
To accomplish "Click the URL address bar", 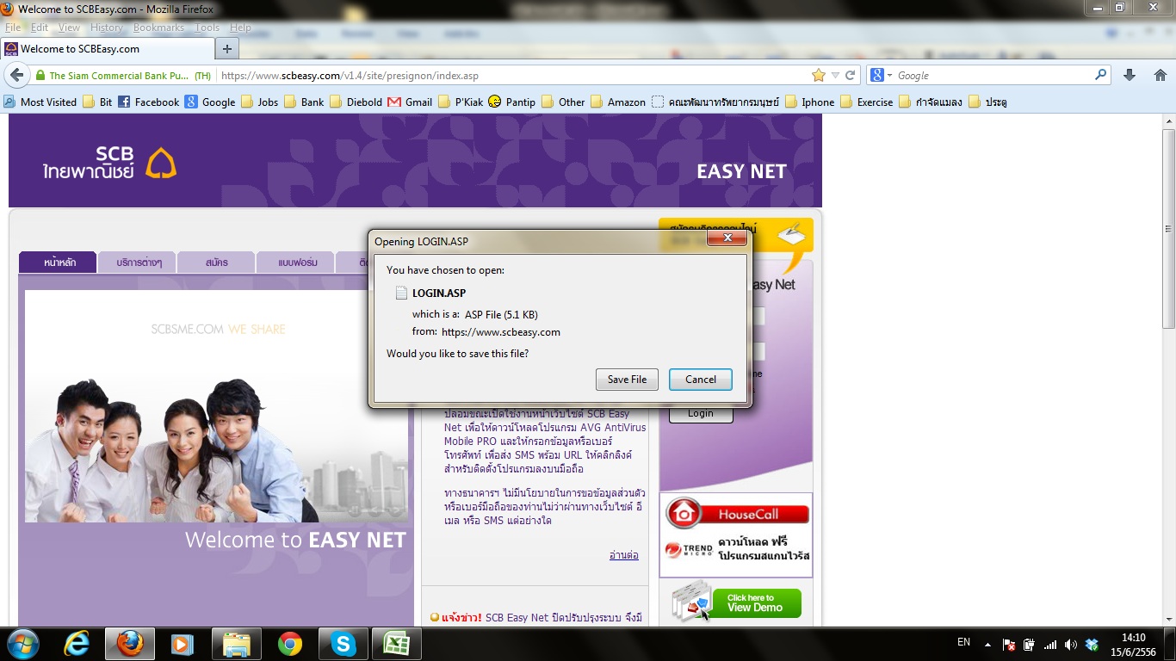I will pos(513,75).
